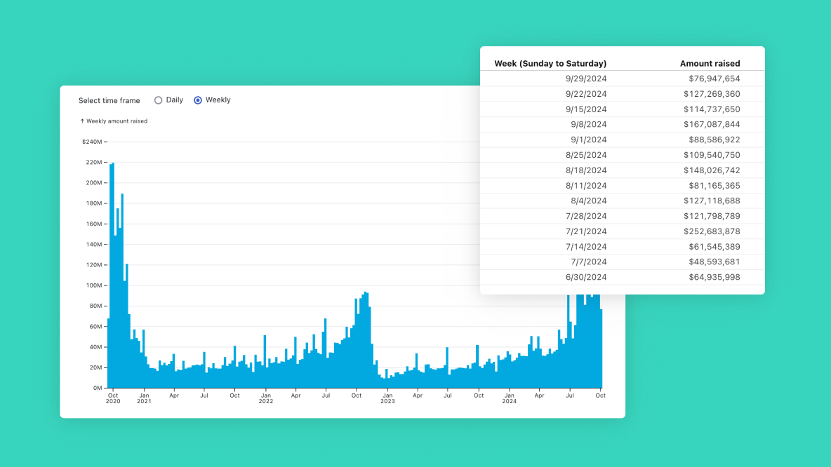831x467 pixels.
Task: Click the Jan 2021 label on the x-axis
Action: tap(145, 398)
